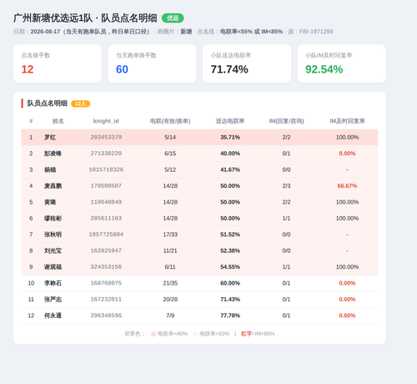This screenshot has height=384, width=417.
Task: Click the 17/33 电联 cell
Action: (170, 235)
